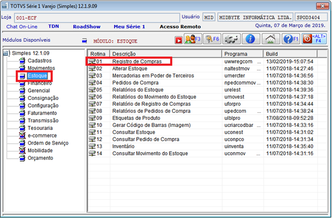The height and width of the screenshot is (218, 332).
Task: Click the routine icon in row 11
Action: pos(92,132)
